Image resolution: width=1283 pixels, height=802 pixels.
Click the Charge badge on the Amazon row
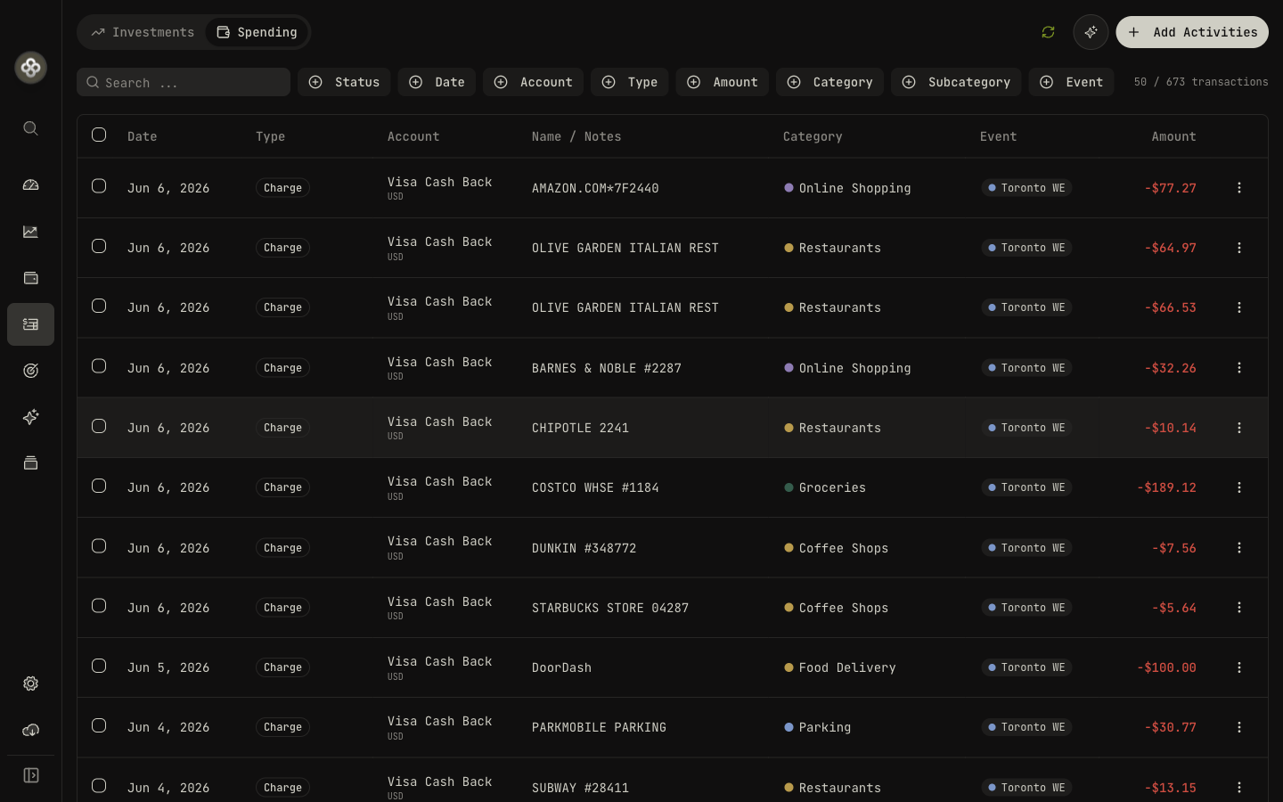tap(282, 188)
